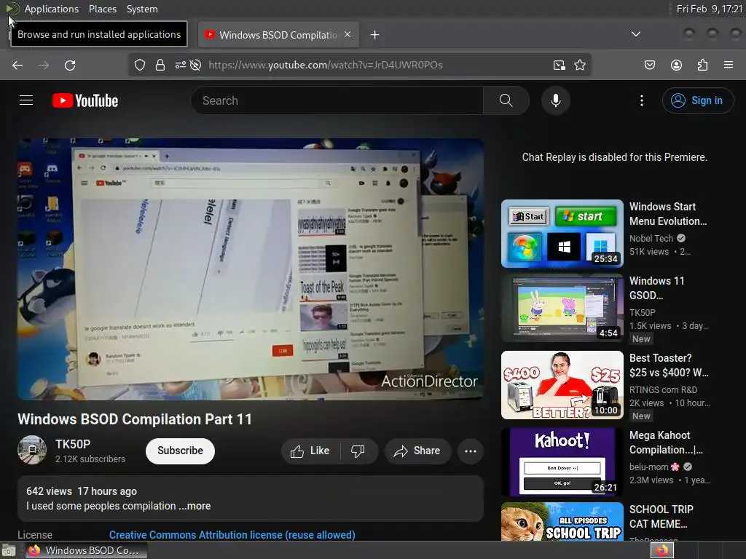This screenshot has width=746, height=559.
Task: Open Windows 11 GSOD video thumbnail
Action: point(562,308)
